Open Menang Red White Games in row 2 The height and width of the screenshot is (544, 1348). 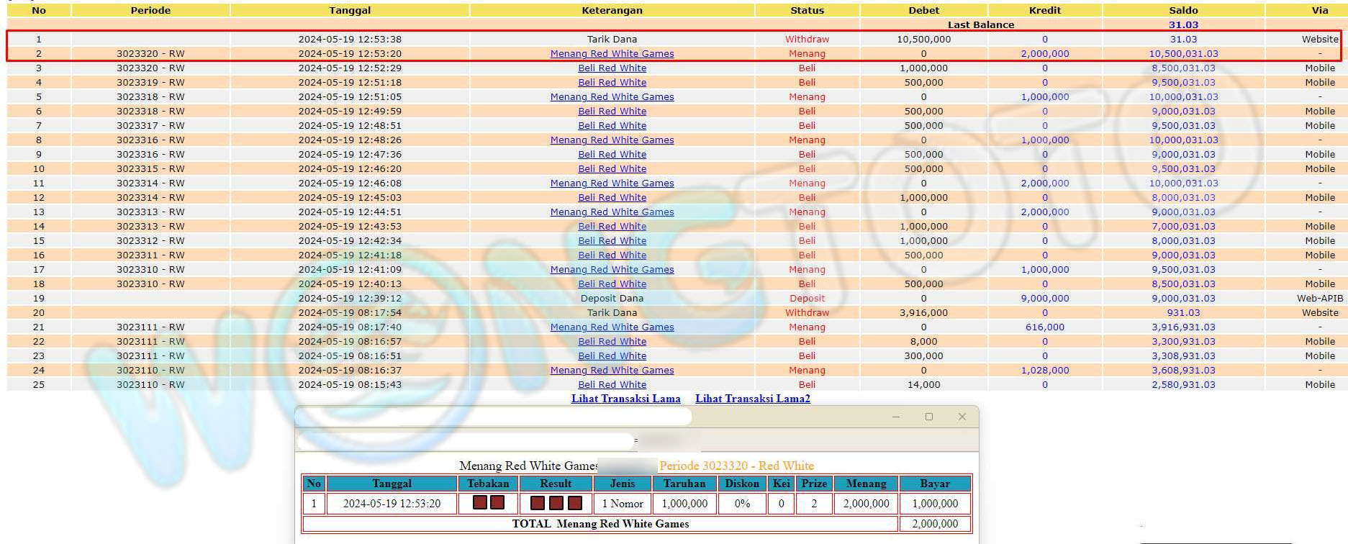612,54
